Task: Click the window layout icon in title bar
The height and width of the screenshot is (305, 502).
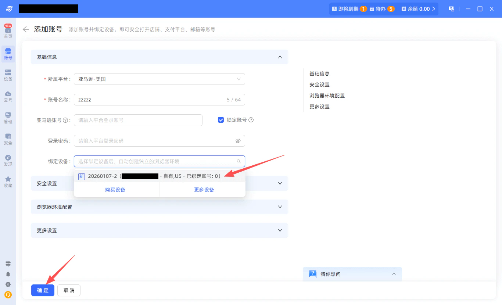Action: click(x=452, y=9)
